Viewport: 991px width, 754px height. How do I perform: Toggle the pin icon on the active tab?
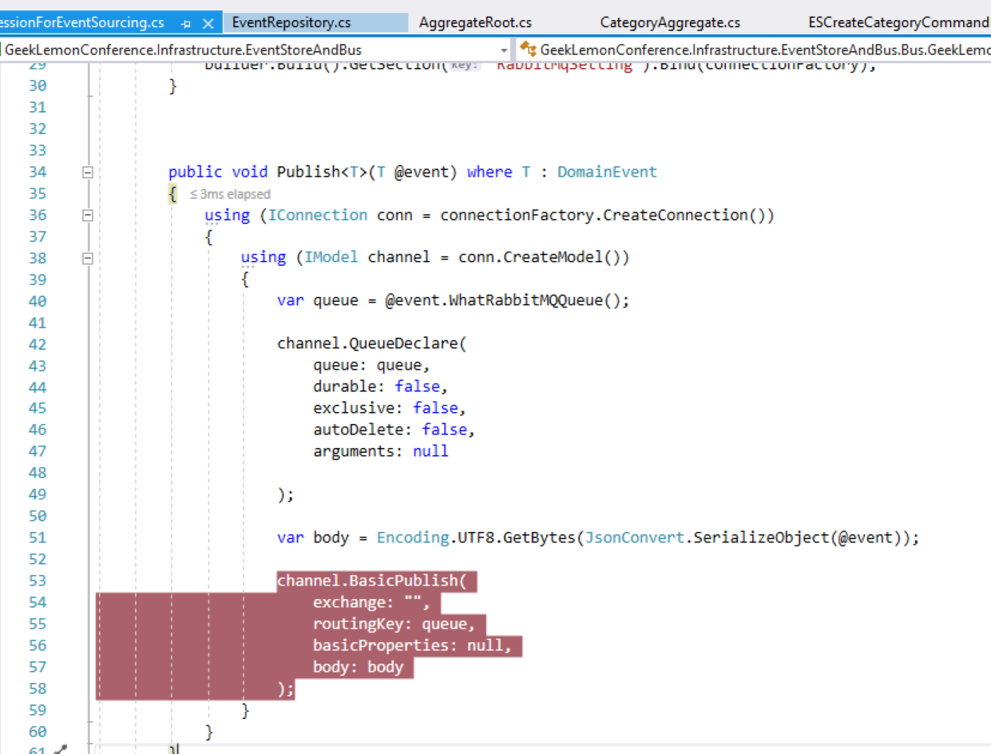tap(186, 24)
